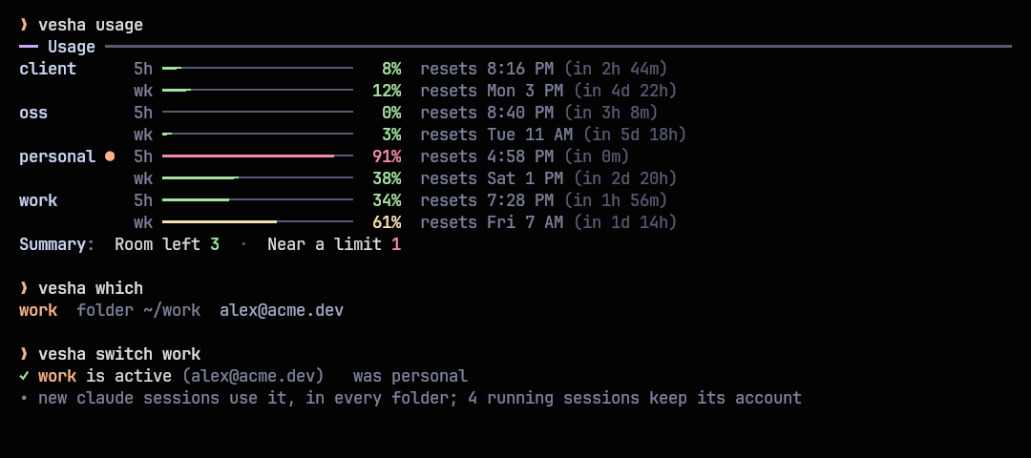Click the prompt chevron before vesha switch work
The image size is (1031, 458).
pyautogui.click(x=24, y=354)
